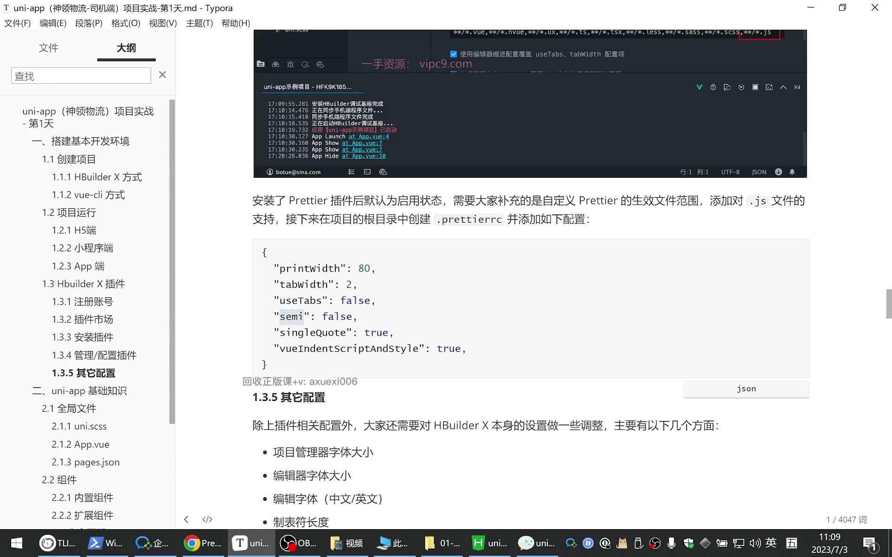Toggle source code mode icon
Screen dimensions: 892x557
click(x=207, y=519)
